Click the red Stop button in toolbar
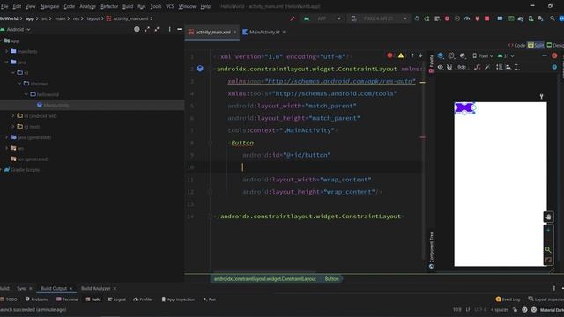564x317 pixels. (487, 18)
